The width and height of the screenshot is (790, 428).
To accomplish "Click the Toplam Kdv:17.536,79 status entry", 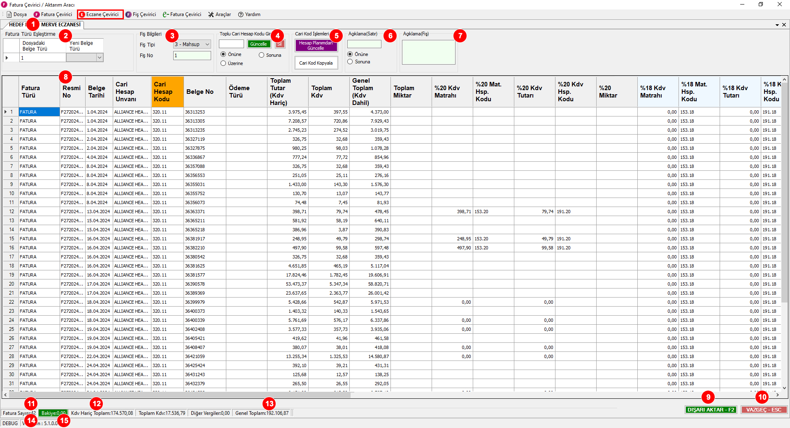I will pyautogui.click(x=162, y=413).
